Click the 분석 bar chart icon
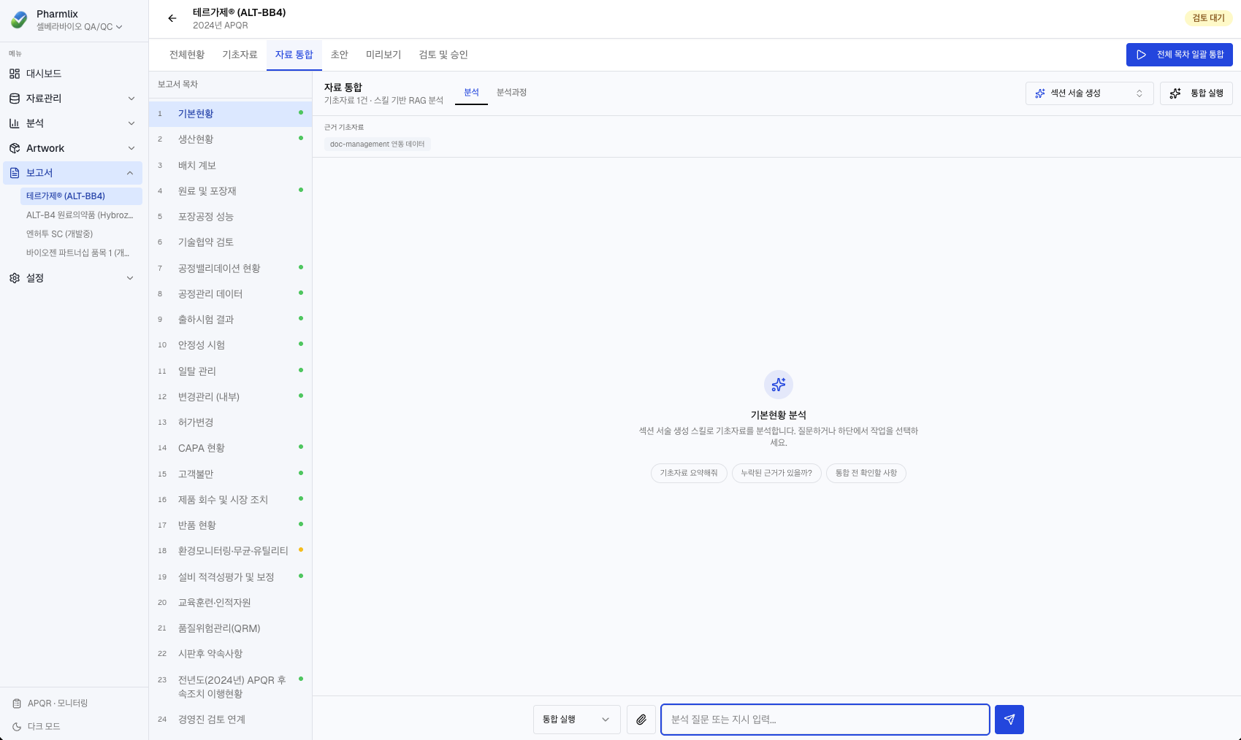This screenshot has width=1241, height=740. (15, 123)
